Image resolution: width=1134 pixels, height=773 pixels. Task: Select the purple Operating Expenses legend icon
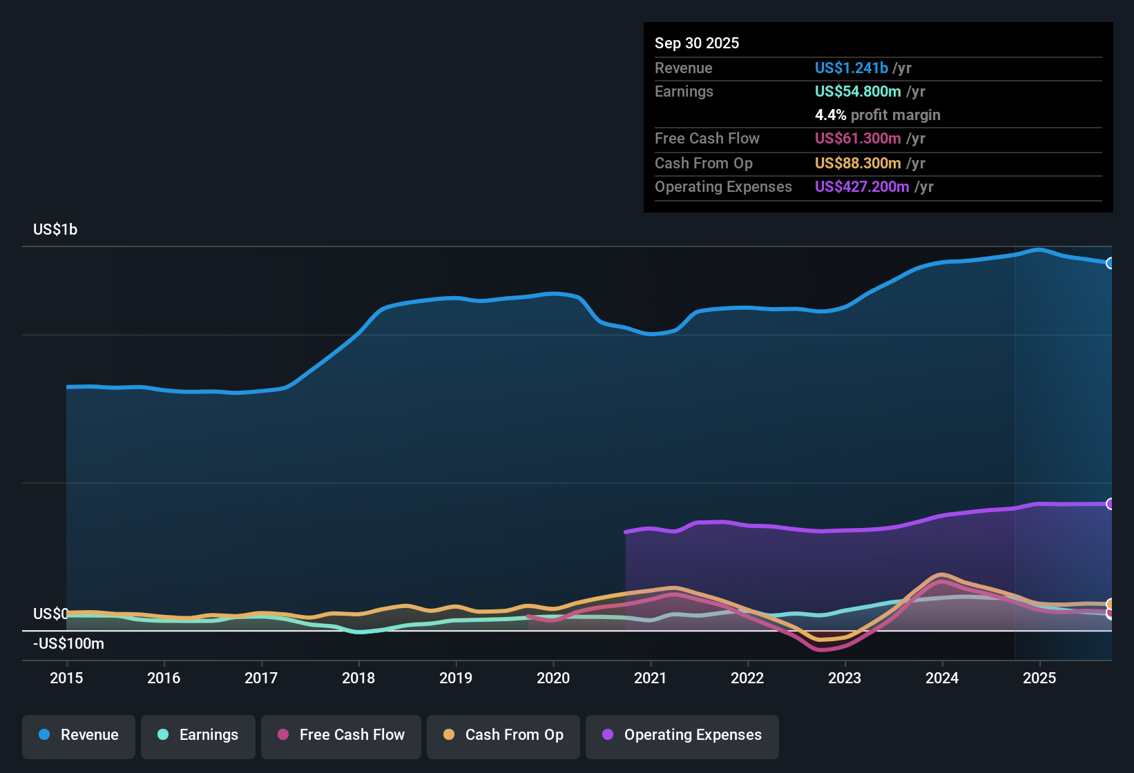(608, 736)
